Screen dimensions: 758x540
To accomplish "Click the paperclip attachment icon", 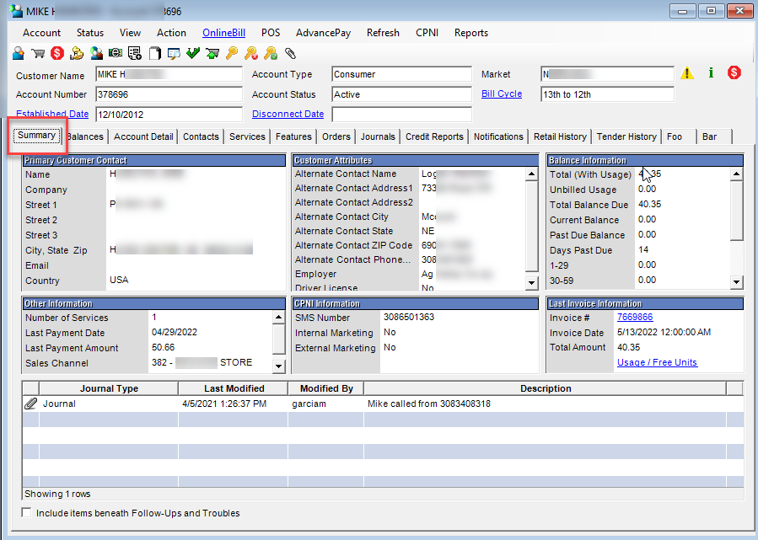I will tap(290, 52).
